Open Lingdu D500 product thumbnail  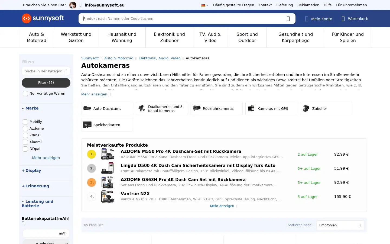point(108,168)
